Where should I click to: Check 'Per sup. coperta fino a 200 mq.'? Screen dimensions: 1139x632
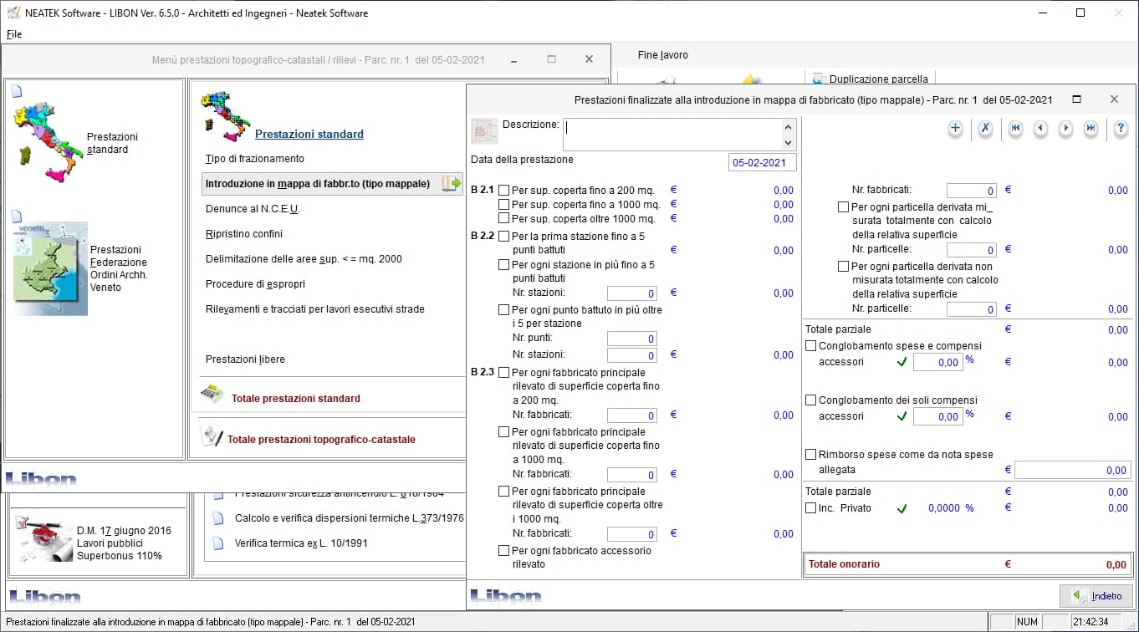pos(503,191)
